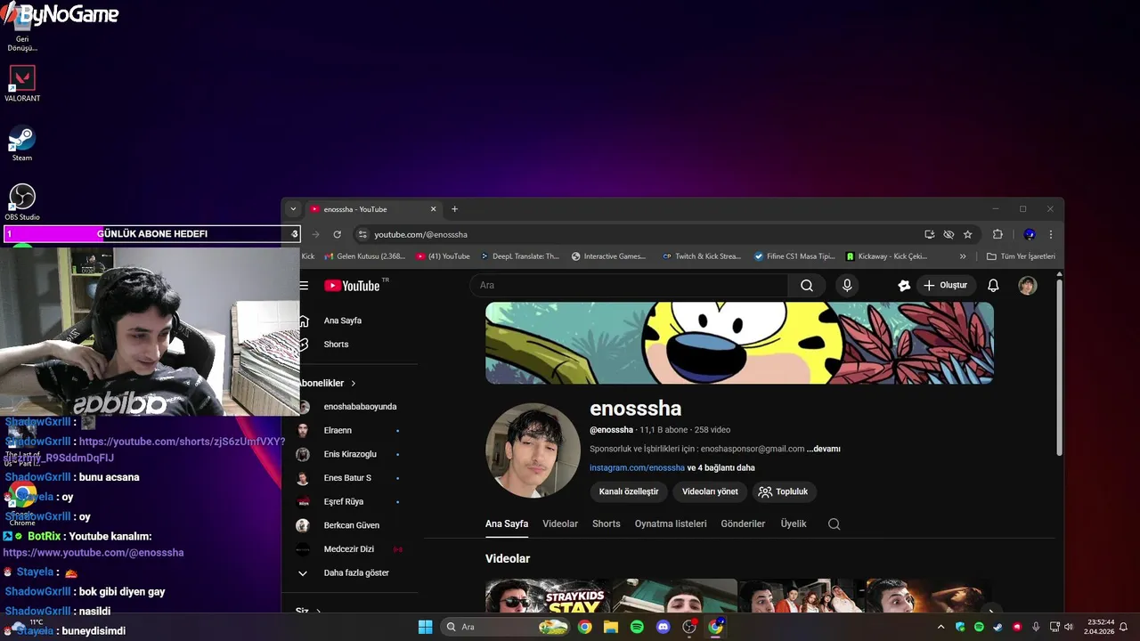Open the Gönderiler tab
The height and width of the screenshot is (641, 1140).
[x=743, y=524]
